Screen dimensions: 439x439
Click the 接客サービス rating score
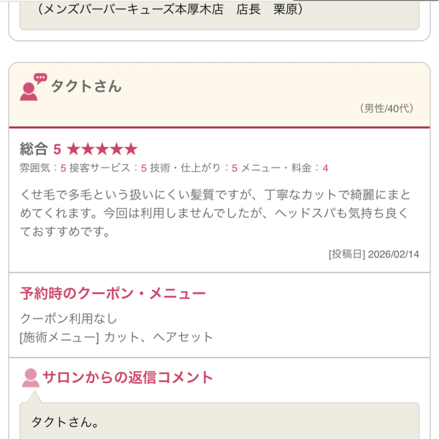click(x=144, y=168)
